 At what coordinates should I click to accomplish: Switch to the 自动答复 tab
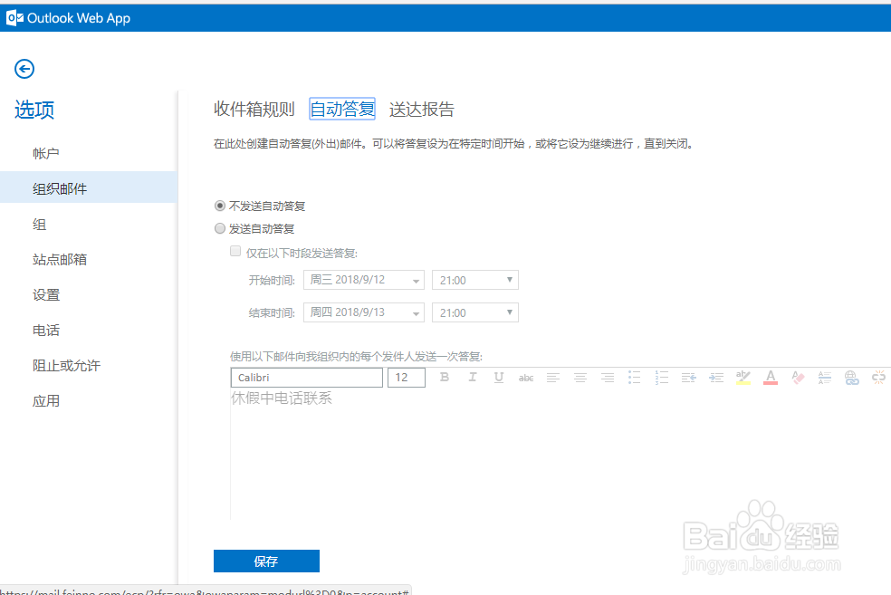tap(344, 109)
